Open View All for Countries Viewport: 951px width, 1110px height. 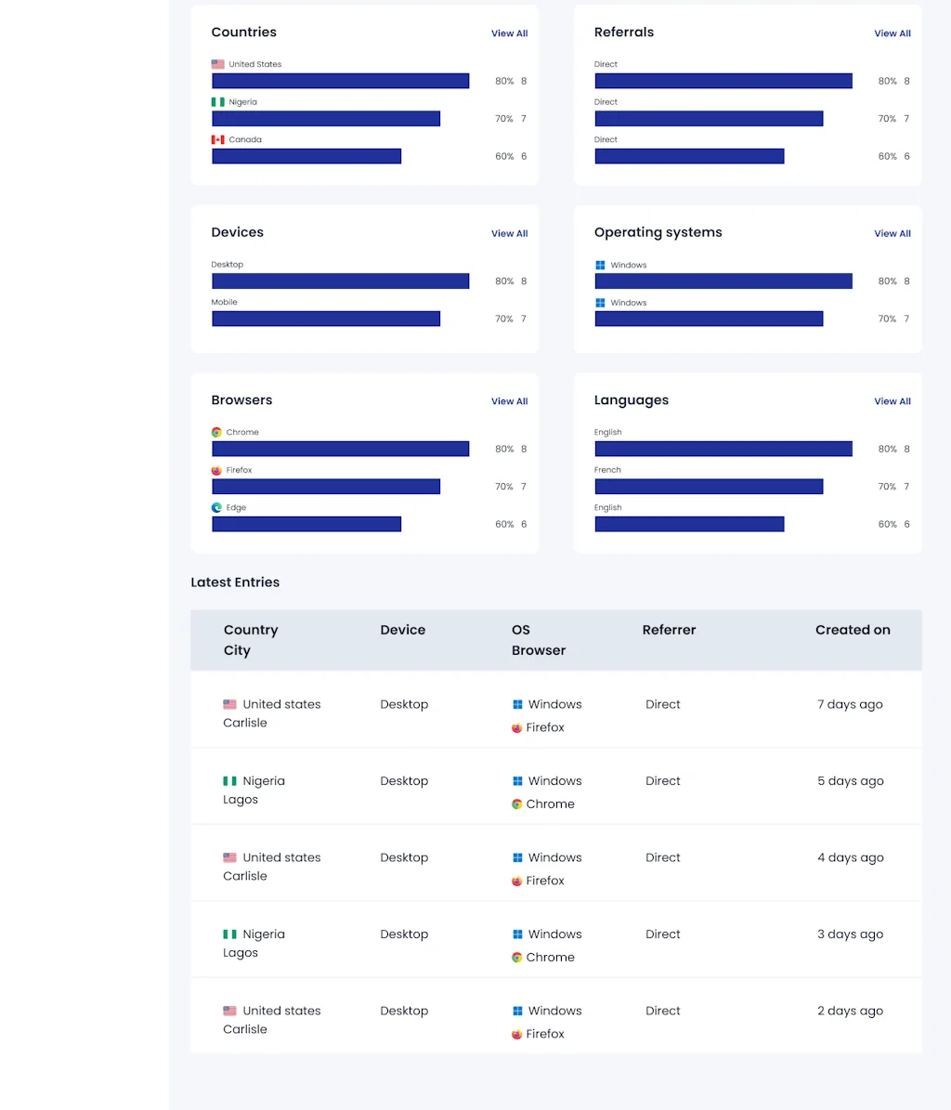click(509, 33)
